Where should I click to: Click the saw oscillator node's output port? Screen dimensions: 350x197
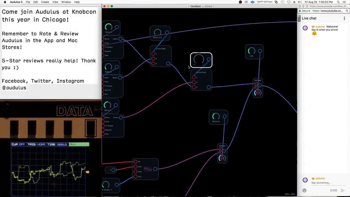tap(155, 169)
